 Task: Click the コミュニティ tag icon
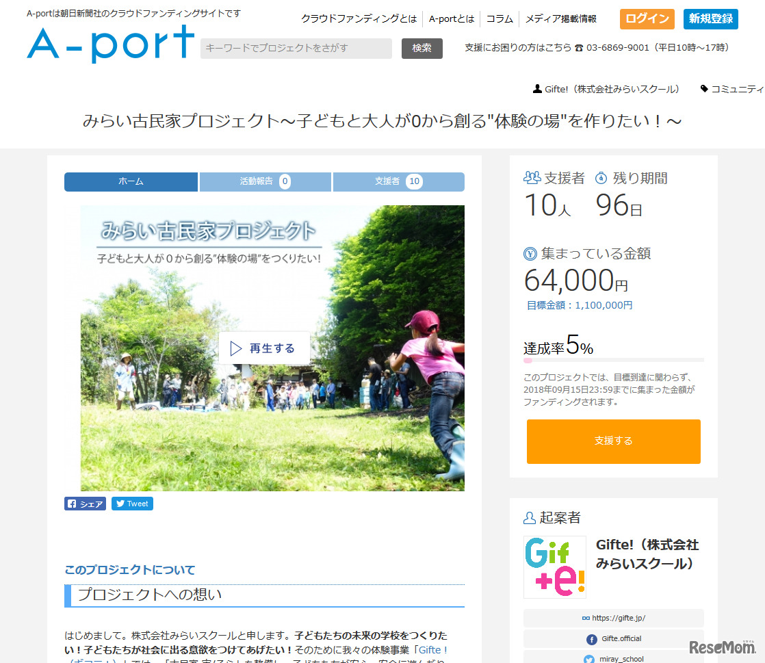tap(704, 88)
